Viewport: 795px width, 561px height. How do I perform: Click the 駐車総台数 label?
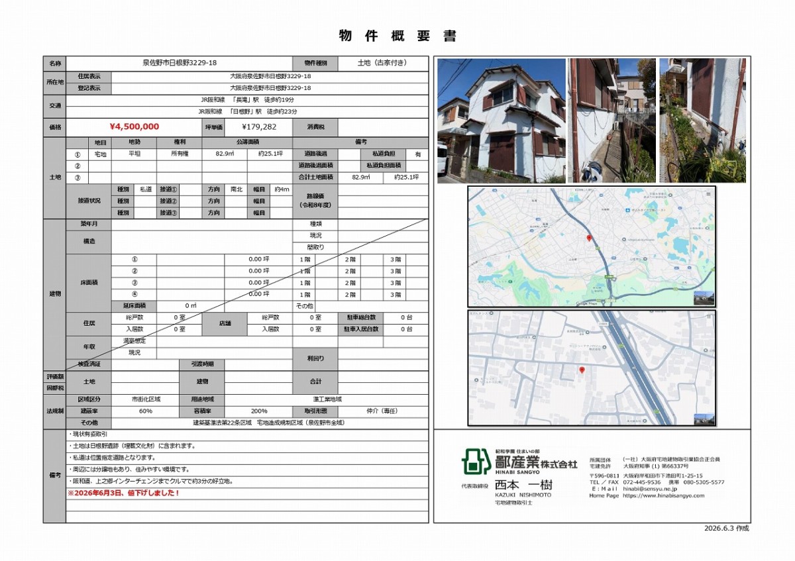(x=360, y=317)
